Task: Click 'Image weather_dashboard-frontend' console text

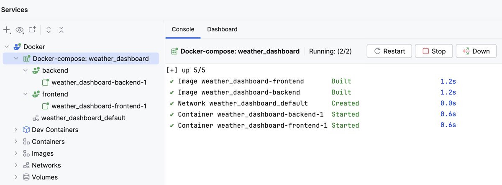Action: [241, 81]
